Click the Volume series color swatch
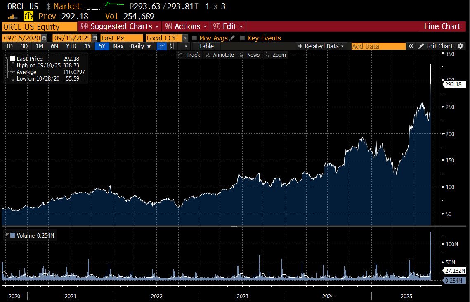 pyautogui.click(x=13, y=235)
